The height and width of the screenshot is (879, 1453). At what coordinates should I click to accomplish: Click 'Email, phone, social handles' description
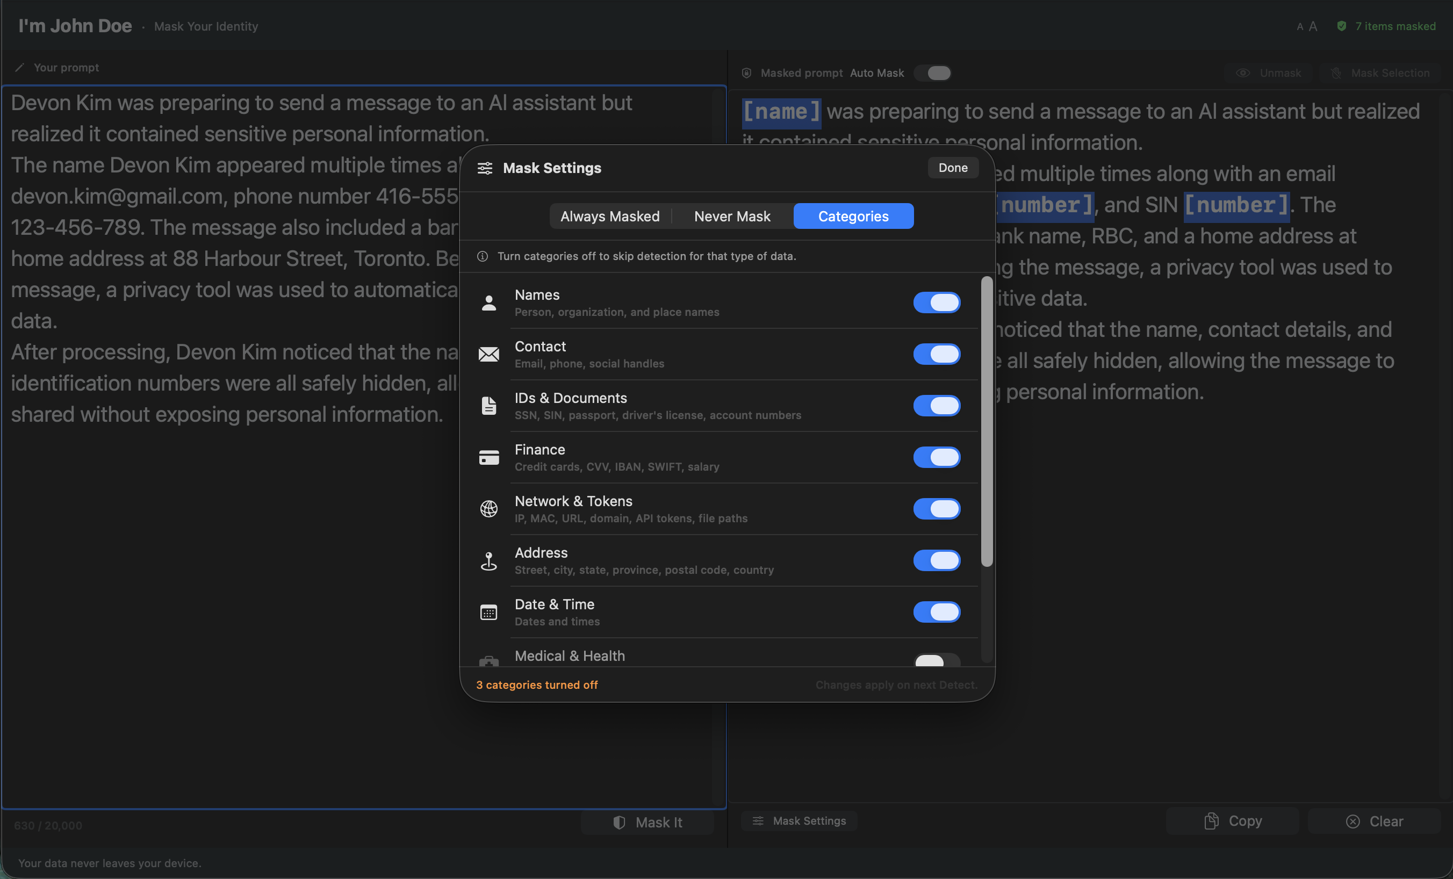(589, 364)
